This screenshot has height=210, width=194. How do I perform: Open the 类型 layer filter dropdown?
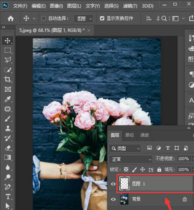click(125, 148)
